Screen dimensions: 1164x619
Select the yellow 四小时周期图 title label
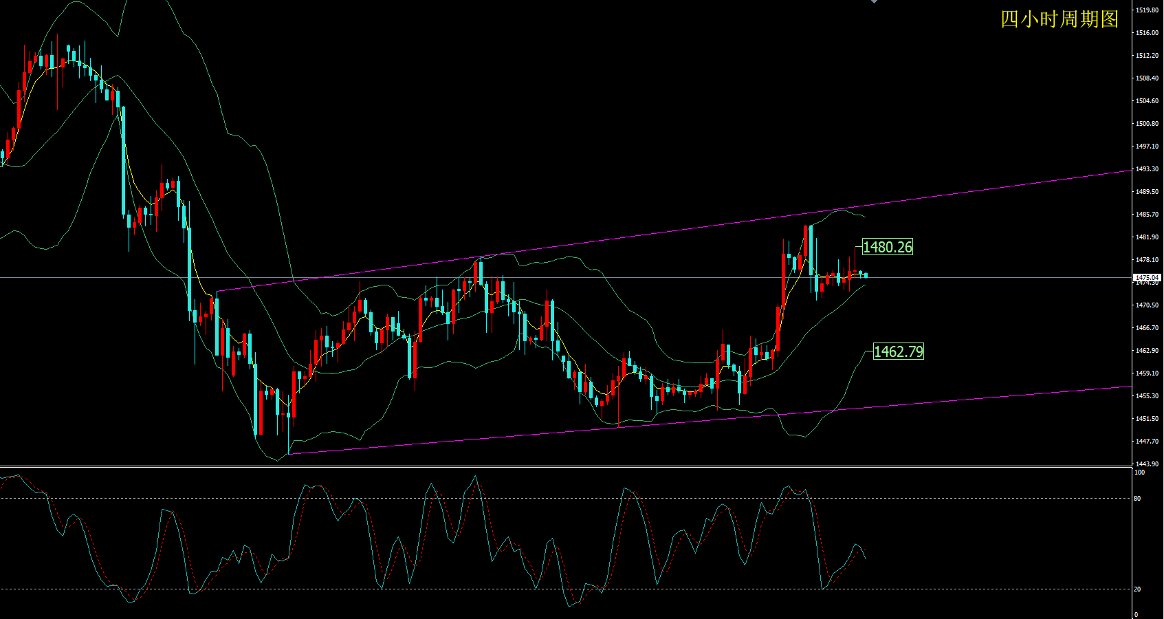tap(1059, 19)
